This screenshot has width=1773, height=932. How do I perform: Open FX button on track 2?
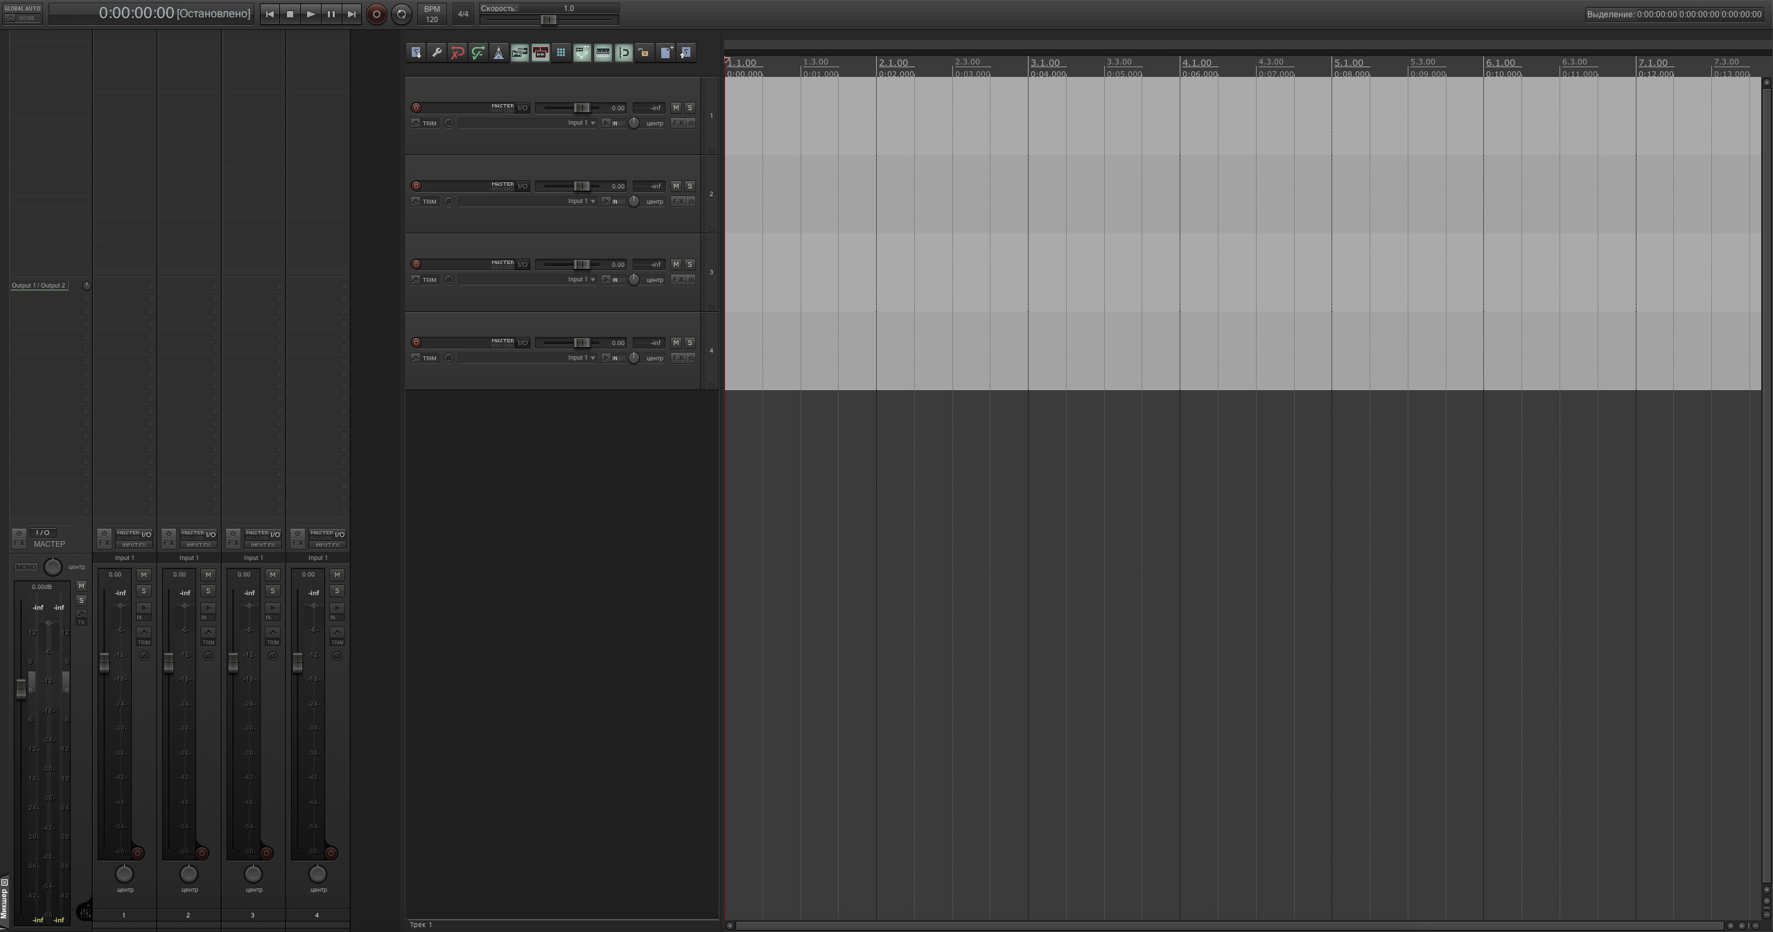pyautogui.click(x=678, y=201)
